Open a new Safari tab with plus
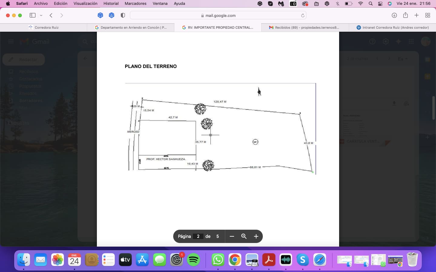436x272 pixels. coord(417,15)
